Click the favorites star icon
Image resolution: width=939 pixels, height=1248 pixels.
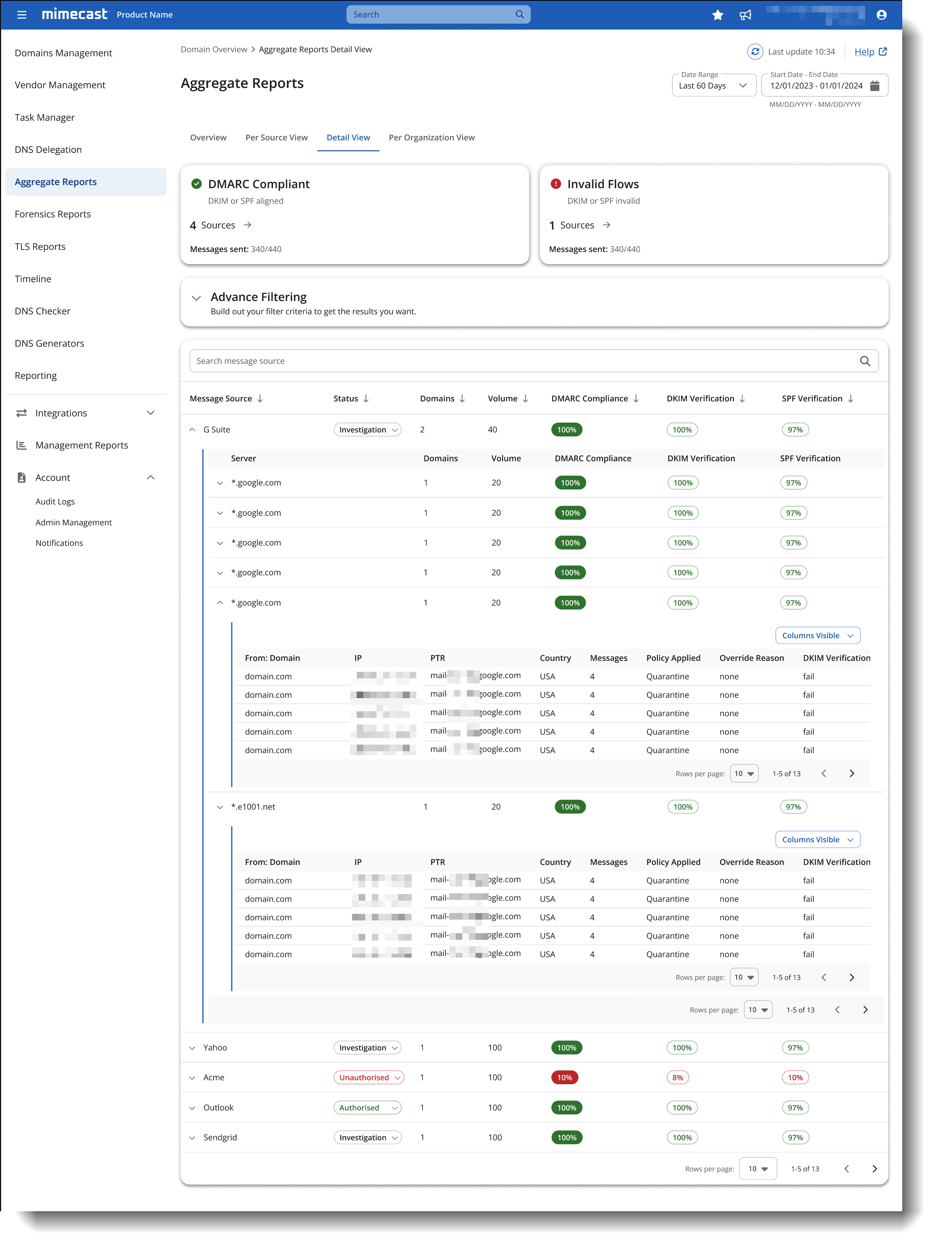tap(717, 15)
